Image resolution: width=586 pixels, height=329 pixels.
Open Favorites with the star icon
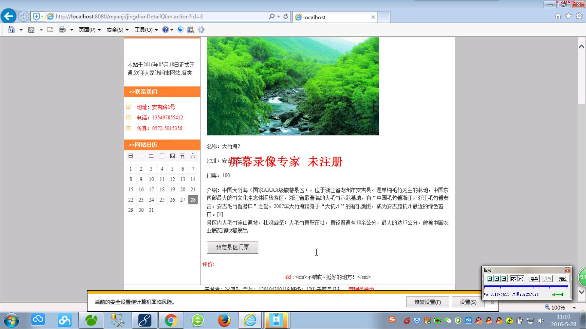point(569,16)
